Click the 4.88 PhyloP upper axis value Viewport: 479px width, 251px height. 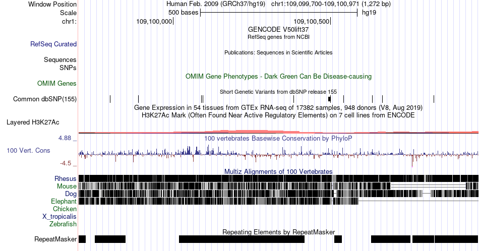pos(65,138)
